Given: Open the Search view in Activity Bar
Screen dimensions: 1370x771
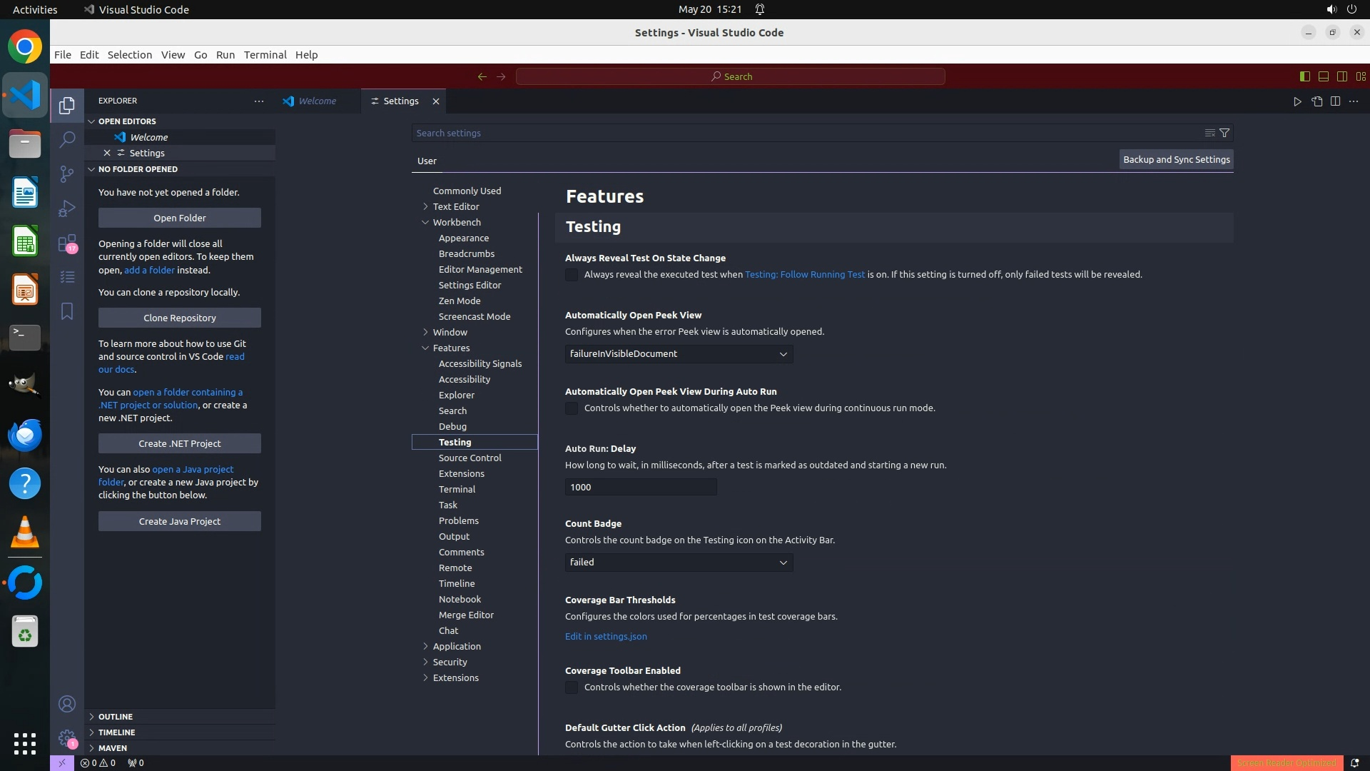Looking at the screenshot, I should [x=67, y=139].
